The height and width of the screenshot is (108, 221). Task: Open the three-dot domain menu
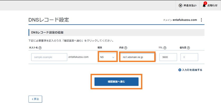tap(201, 20)
